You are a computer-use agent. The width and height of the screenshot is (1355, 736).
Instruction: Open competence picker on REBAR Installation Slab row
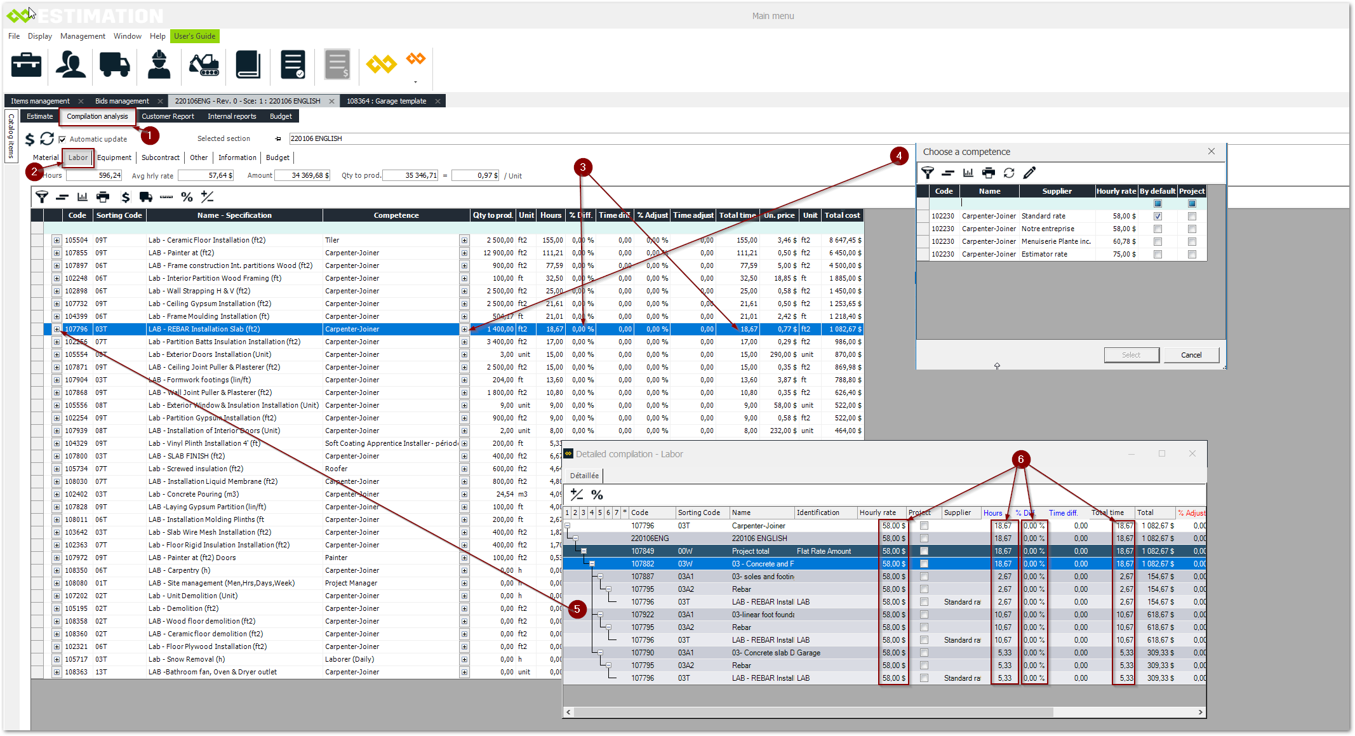[x=464, y=329]
